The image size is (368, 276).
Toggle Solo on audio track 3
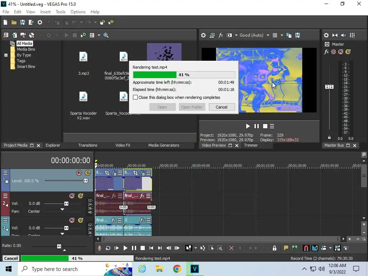click(x=80, y=220)
